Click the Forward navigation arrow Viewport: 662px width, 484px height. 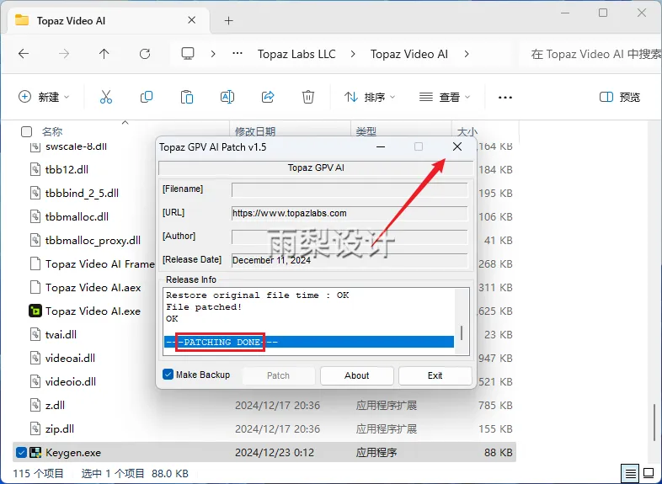pyautogui.click(x=64, y=54)
